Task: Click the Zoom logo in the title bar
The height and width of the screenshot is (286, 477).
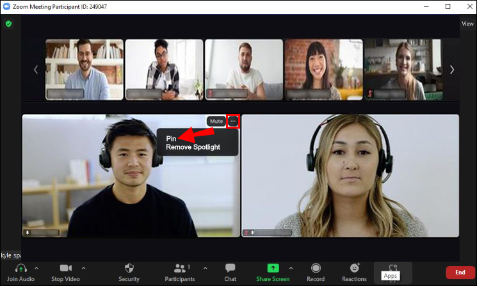Action: pos(6,6)
